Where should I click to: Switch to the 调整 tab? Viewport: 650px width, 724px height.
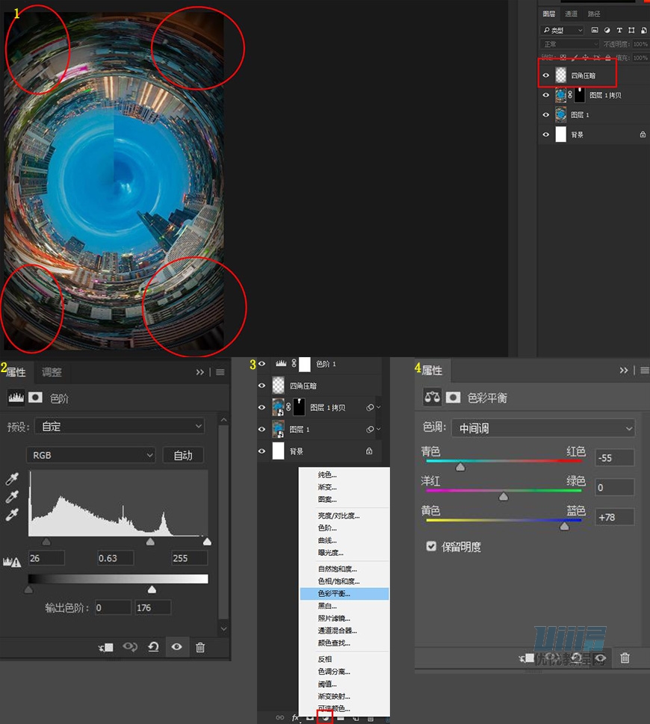point(52,372)
